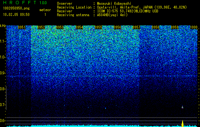The width and height of the screenshot is (200, 127).
Task: Click the 0951 time marker
Action: pos(22,27)
